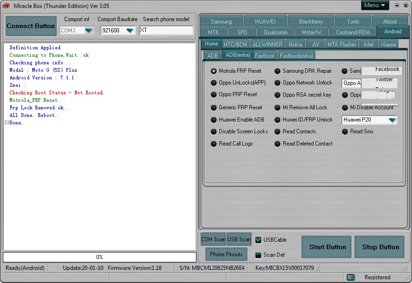Switch to the MTK tab

213,32
